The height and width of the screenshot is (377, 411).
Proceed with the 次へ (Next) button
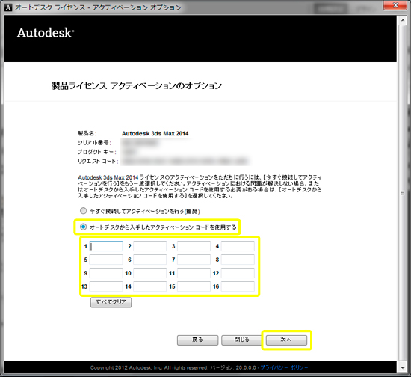pos(286,340)
